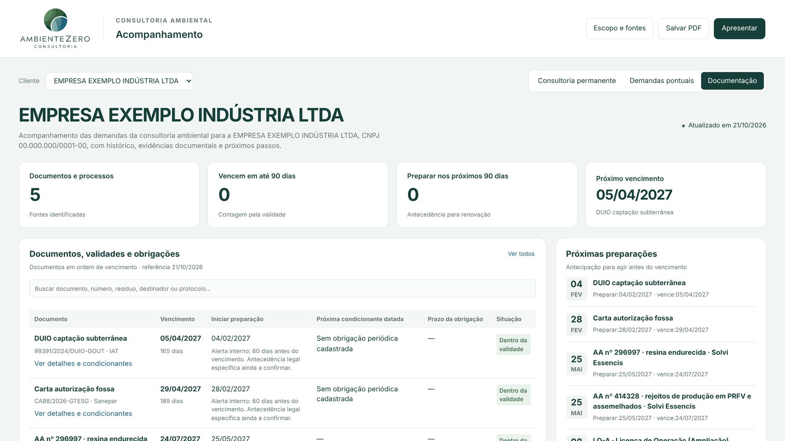Click Preparar nos próximos 90 dias card
The width and height of the screenshot is (785, 441).
(x=487, y=195)
